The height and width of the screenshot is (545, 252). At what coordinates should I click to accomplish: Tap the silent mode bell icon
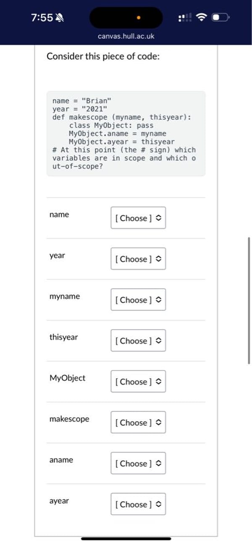(x=59, y=18)
